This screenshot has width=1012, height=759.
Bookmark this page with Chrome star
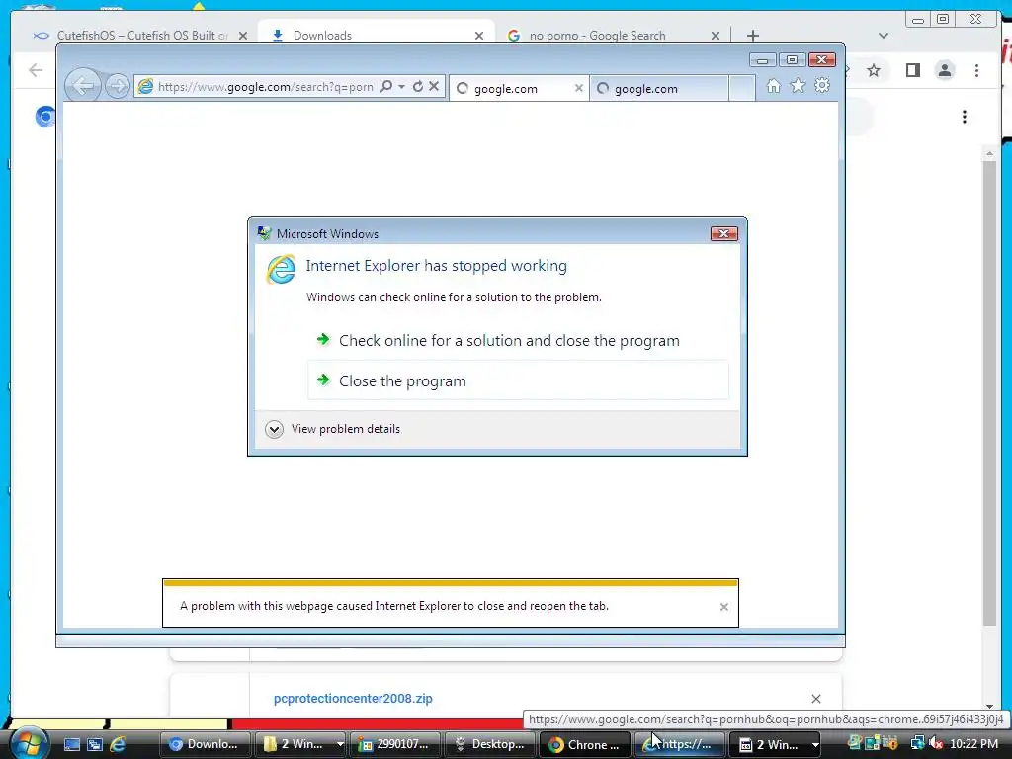874,70
